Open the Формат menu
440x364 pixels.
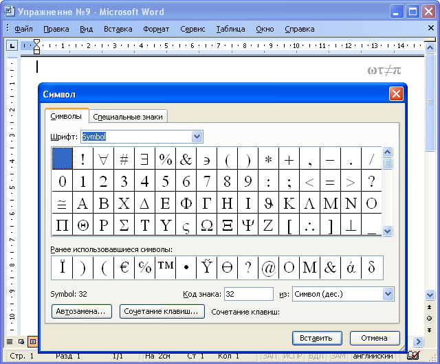pyautogui.click(x=156, y=29)
